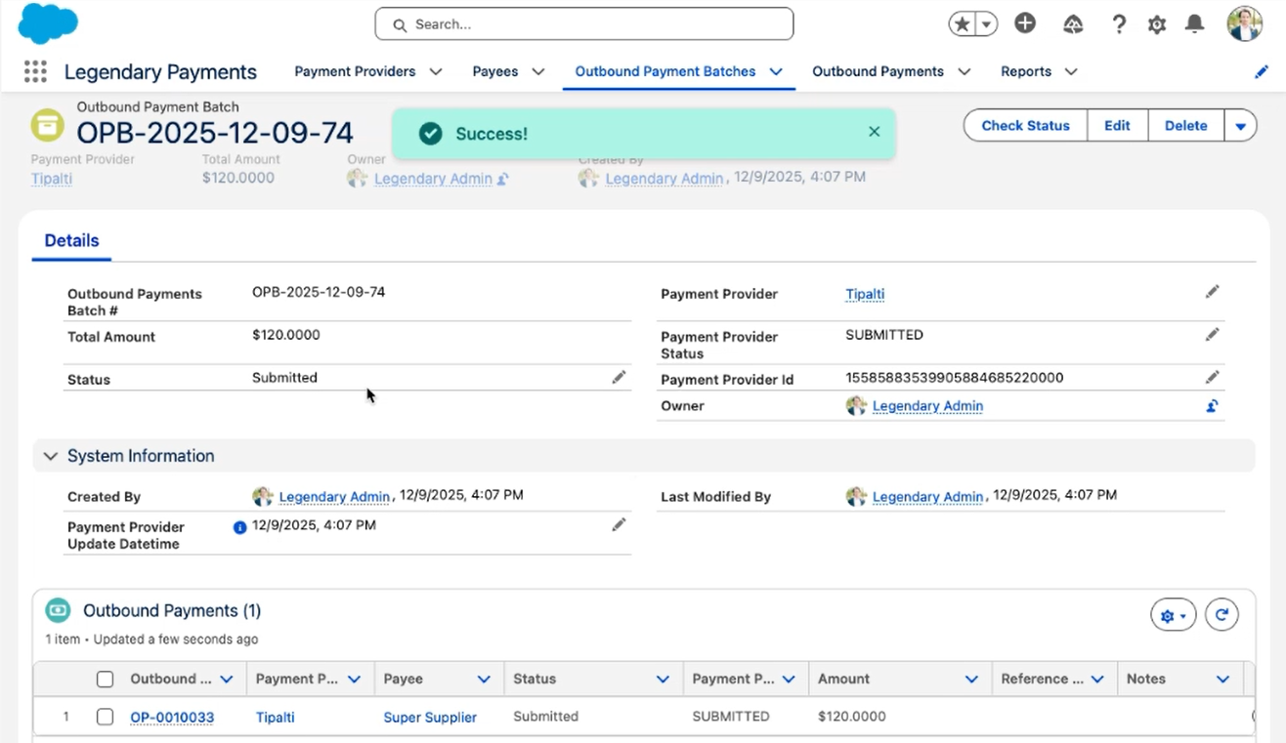This screenshot has height=743, width=1286.
Task: Click the help question mark icon
Action: coord(1120,24)
